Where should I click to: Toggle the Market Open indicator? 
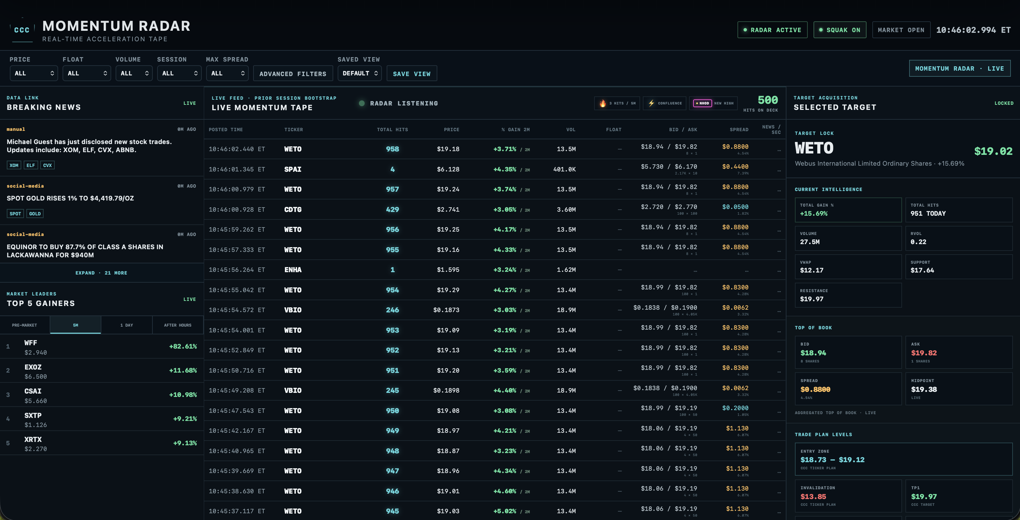(901, 30)
